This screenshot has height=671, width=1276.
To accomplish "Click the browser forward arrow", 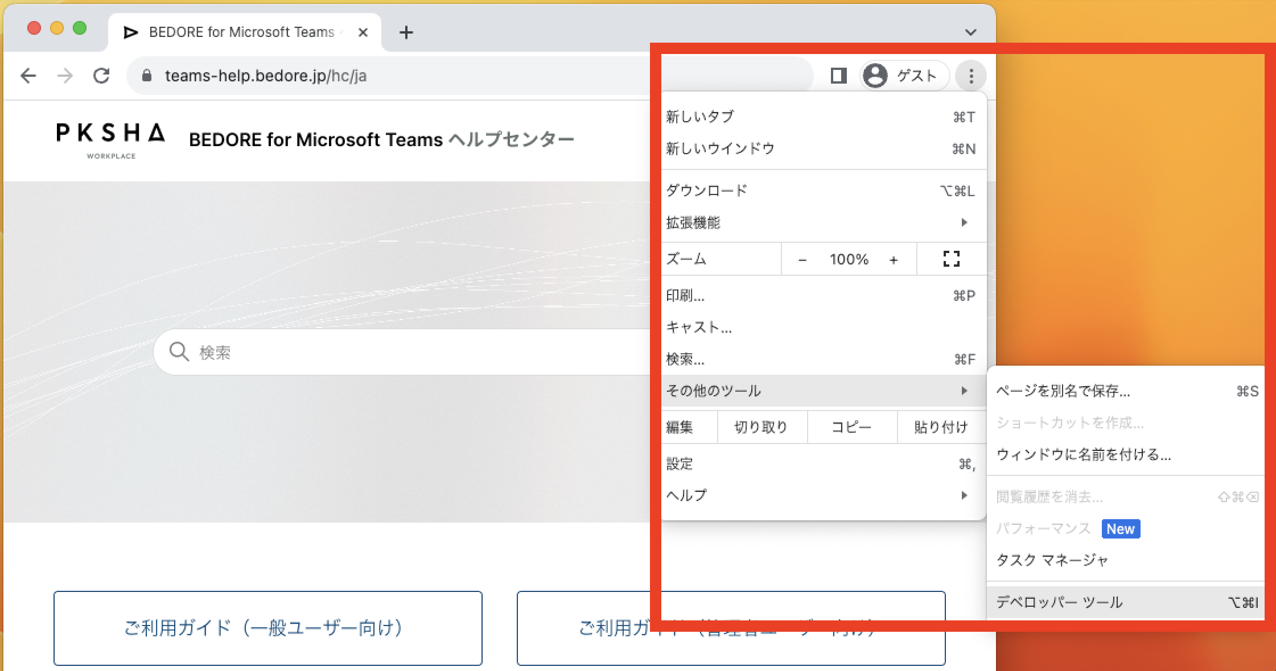I will point(65,76).
